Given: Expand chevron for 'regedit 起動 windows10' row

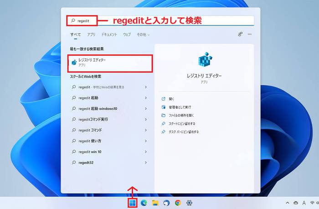Looking at the screenshot, I should point(146,109).
